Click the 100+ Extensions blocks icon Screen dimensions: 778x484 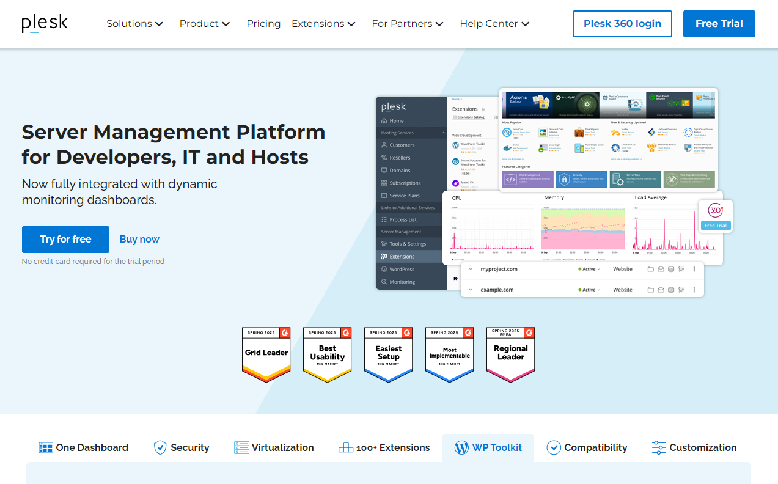tap(346, 448)
